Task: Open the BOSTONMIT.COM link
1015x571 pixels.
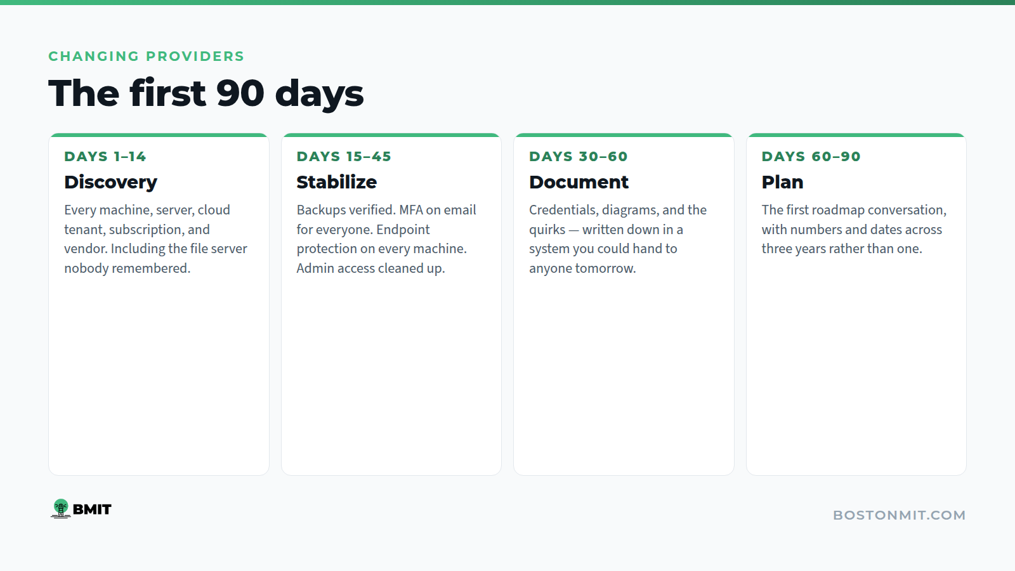Action: tap(899, 515)
